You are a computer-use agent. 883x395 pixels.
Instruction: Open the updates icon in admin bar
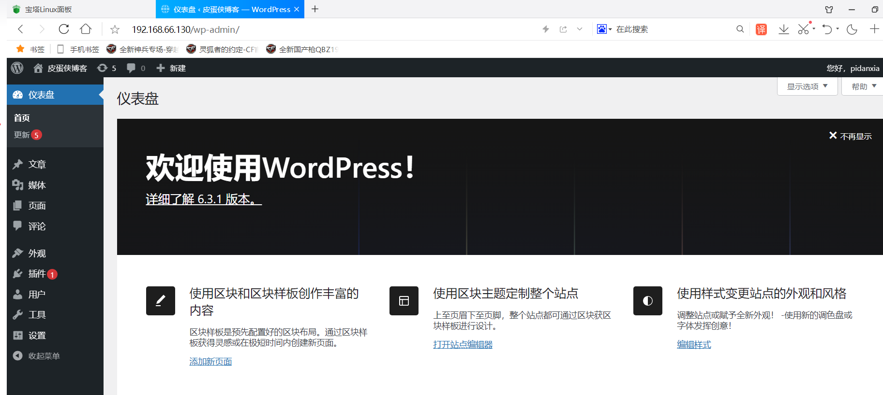[103, 68]
